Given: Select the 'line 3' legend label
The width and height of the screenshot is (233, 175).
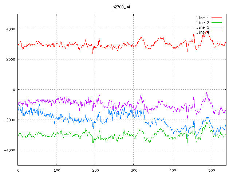Looking at the screenshot, I should click(202, 27).
